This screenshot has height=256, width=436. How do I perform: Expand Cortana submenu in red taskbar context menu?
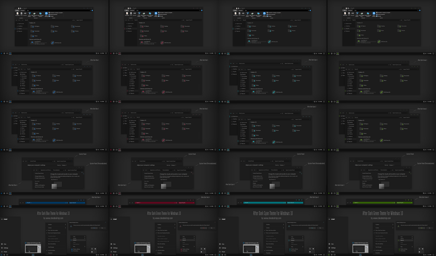[x=165, y=228]
